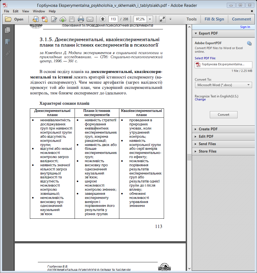Switch to the Fill & Sign pane

coord(214,19)
